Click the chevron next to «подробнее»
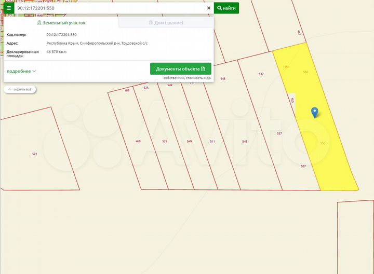Viewport: 374px width, 274px height. pyautogui.click(x=34, y=71)
